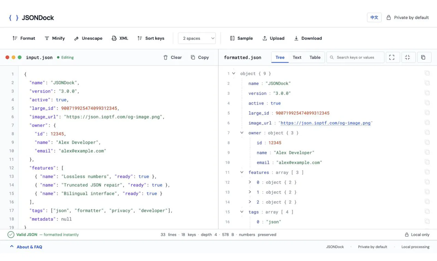Click the input.json file name
437x261 pixels.
pyautogui.click(x=39, y=57)
